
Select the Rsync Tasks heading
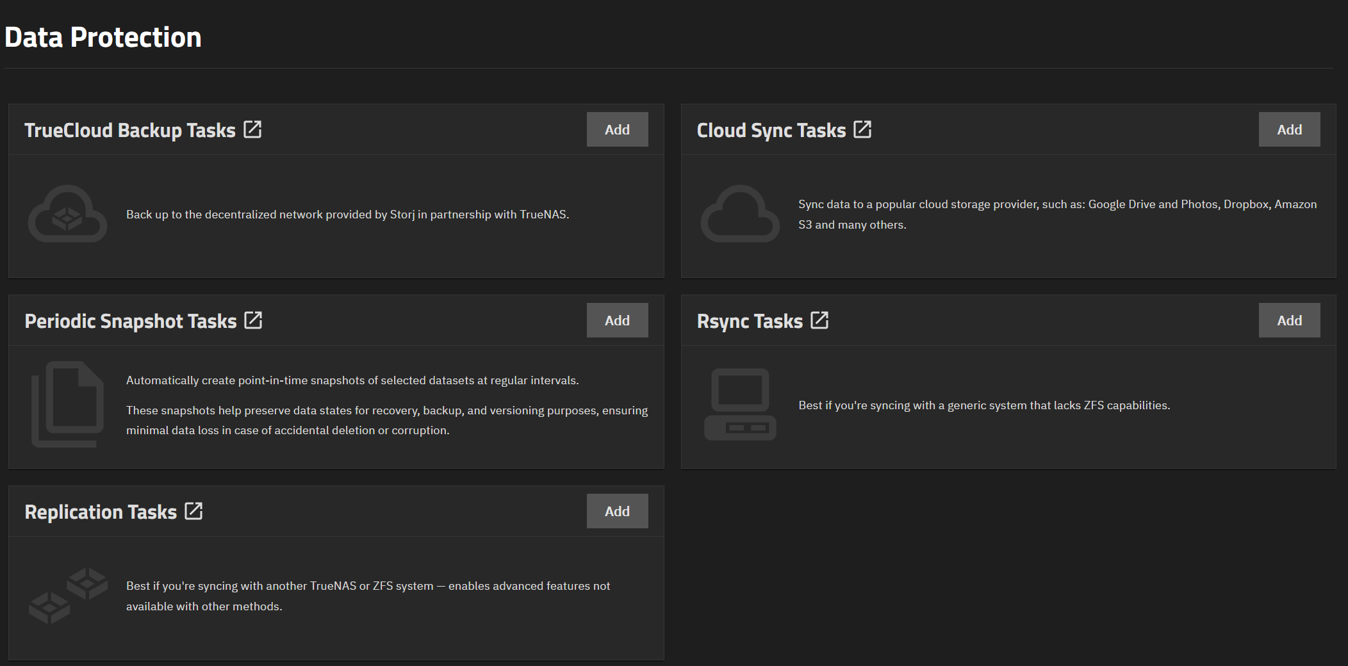pyautogui.click(x=750, y=320)
